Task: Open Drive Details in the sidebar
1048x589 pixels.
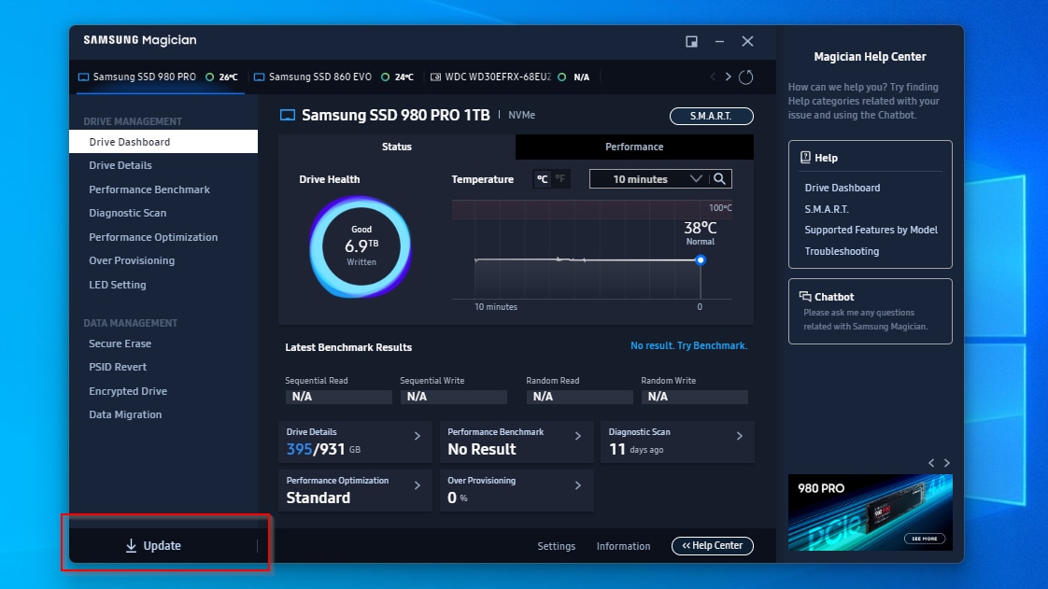Action: click(x=120, y=165)
